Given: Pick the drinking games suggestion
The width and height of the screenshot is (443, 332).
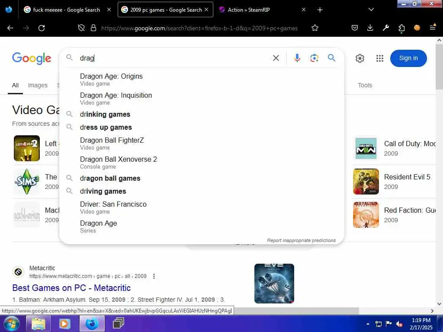Looking at the screenshot, I should [x=202, y=114].
